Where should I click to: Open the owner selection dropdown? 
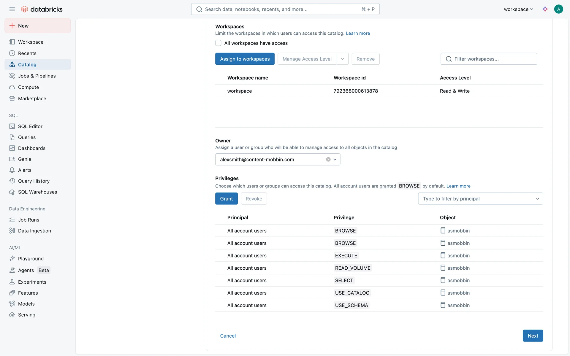[x=335, y=160]
